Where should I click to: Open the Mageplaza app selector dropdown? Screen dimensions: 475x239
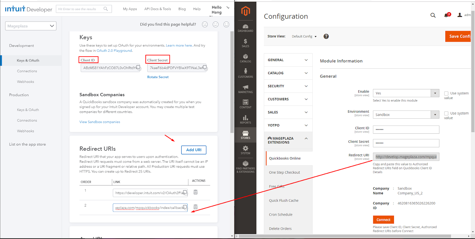[31, 26]
